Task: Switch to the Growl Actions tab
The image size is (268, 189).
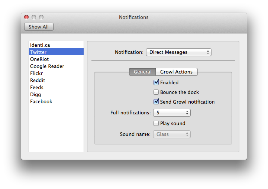Action: pyautogui.click(x=176, y=72)
